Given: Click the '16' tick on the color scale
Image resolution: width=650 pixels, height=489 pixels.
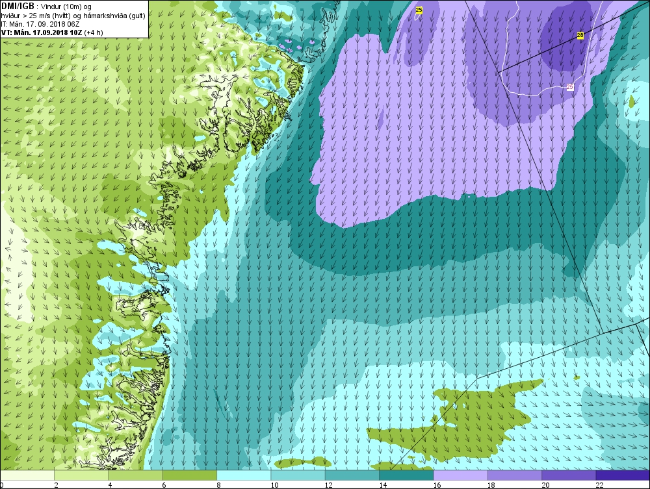Looking at the screenshot, I should click(437, 485).
